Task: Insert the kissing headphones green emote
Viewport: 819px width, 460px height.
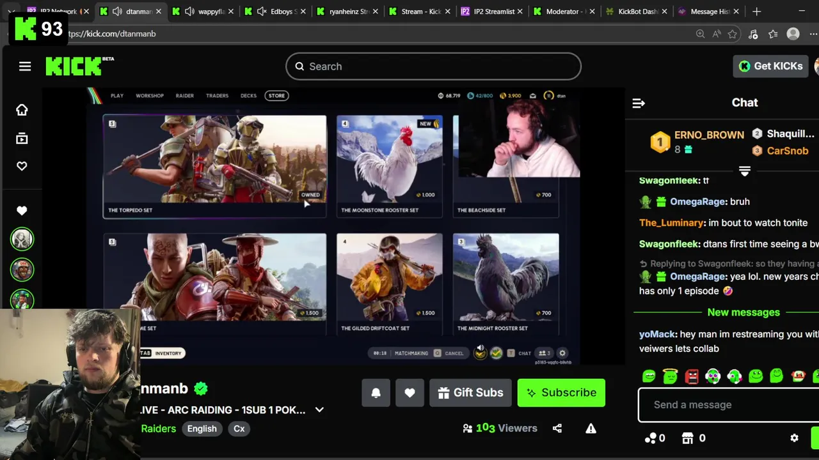Action: point(734,376)
